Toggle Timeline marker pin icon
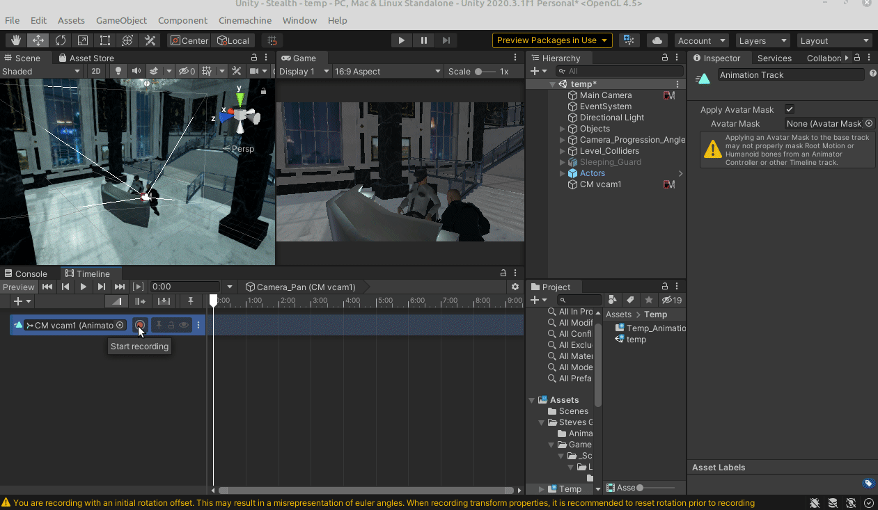The image size is (878, 510). tap(190, 301)
